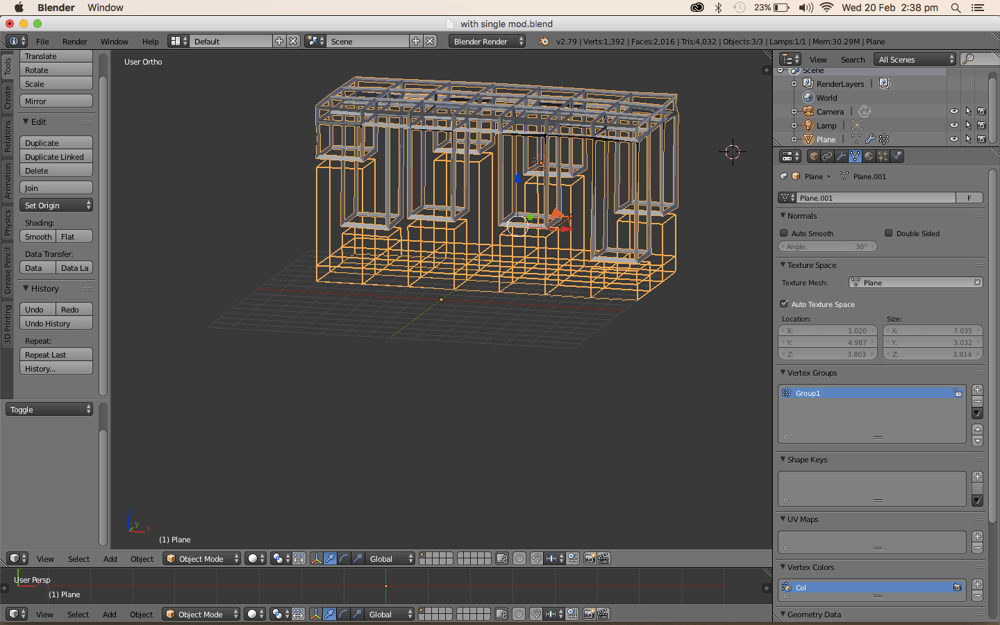Open the Material properties tab (sphere icon)
Viewport: 1000px width, 625px height.
pyautogui.click(x=869, y=156)
